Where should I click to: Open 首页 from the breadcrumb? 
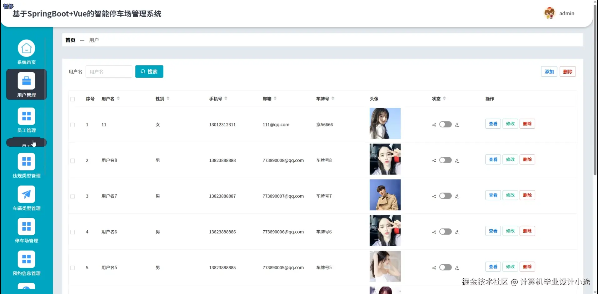point(70,40)
